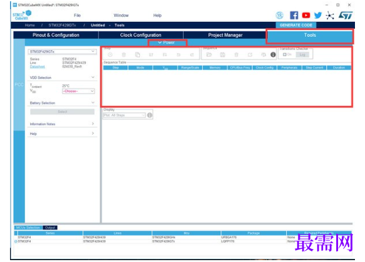Open the load sequence folder icon
Viewport: 365px width, 262px height.
[x=209, y=55]
